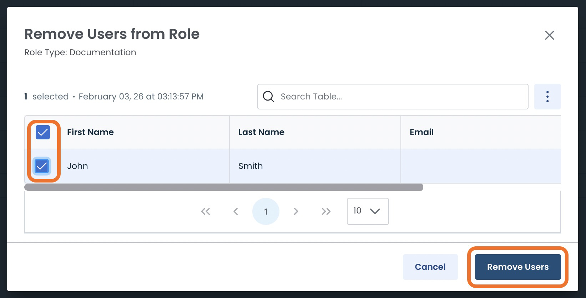Close the Remove Users from Role dialog
The image size is (586, 298).
(549, 35)
